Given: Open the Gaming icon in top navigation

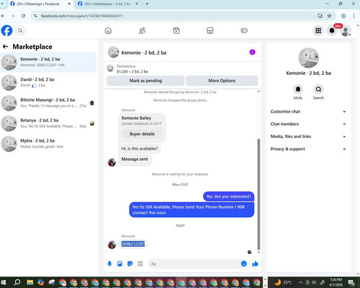Looking at the screenshot, I should pos(244,31).
